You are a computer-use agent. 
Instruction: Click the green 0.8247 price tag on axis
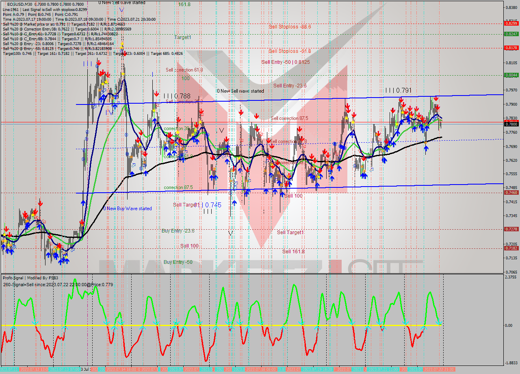tap(511, 34)
